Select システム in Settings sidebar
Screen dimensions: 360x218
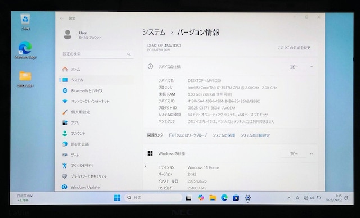tap(96, 80)
